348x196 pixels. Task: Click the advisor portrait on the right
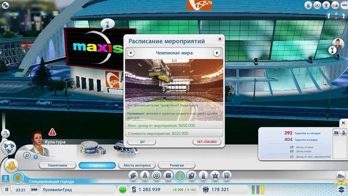point(338,44)
